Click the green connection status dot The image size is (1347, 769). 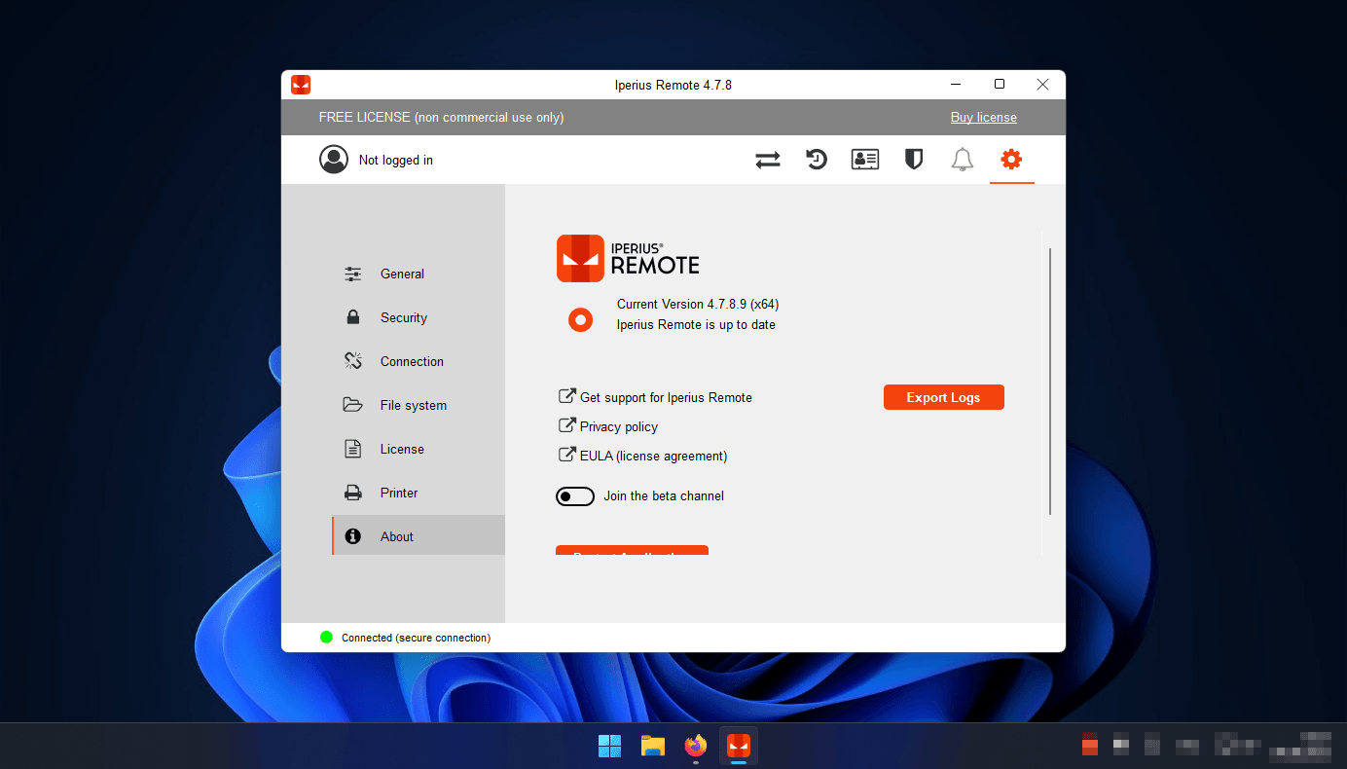326,638
